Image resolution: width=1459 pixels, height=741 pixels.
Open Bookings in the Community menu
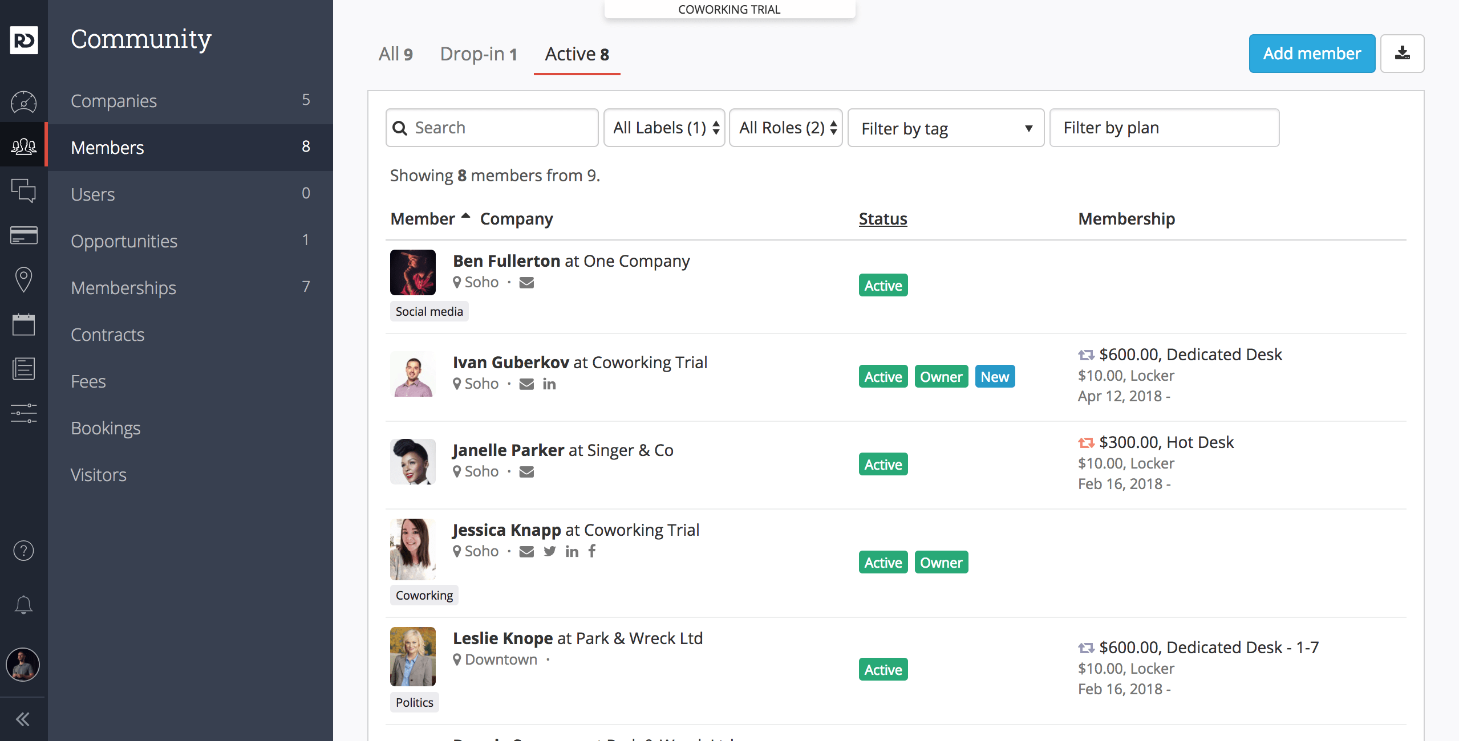[x=190, y=428]
